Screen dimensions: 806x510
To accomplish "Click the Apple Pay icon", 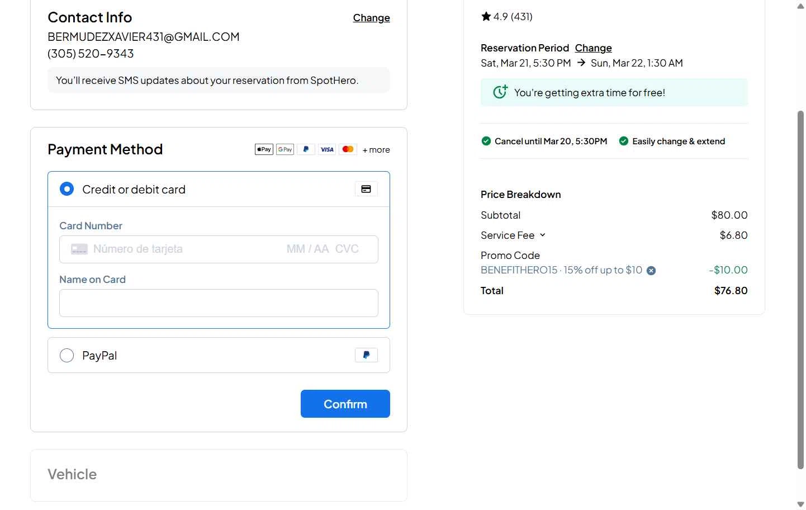I will point(264,149).
